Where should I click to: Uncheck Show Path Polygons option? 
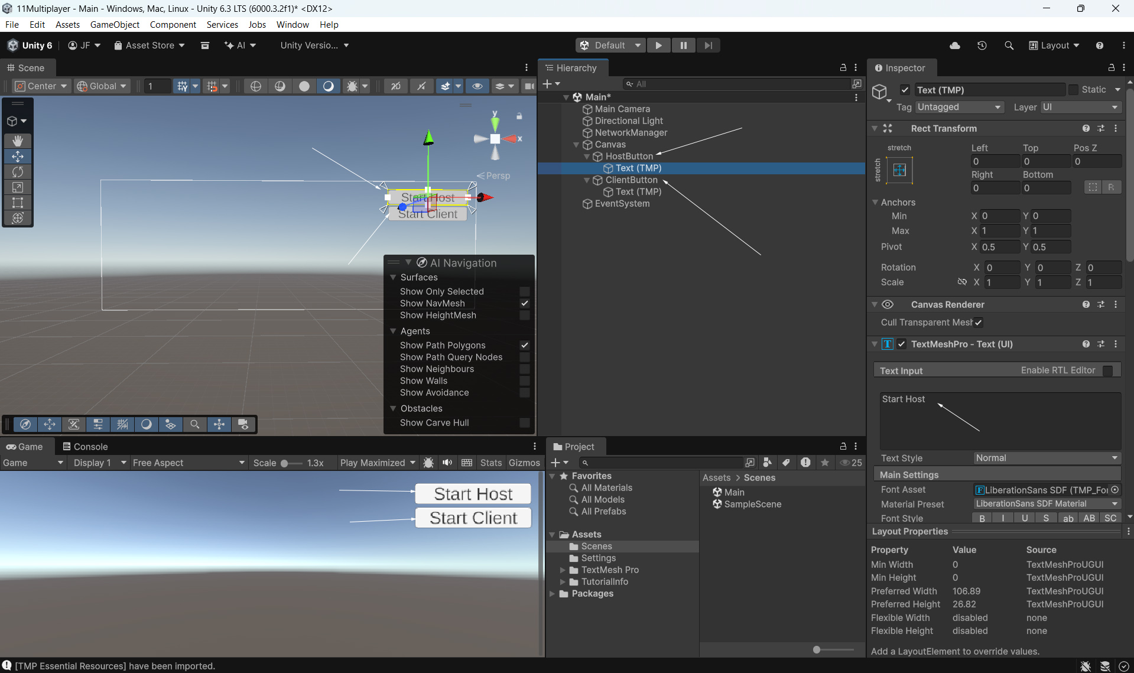524,345
